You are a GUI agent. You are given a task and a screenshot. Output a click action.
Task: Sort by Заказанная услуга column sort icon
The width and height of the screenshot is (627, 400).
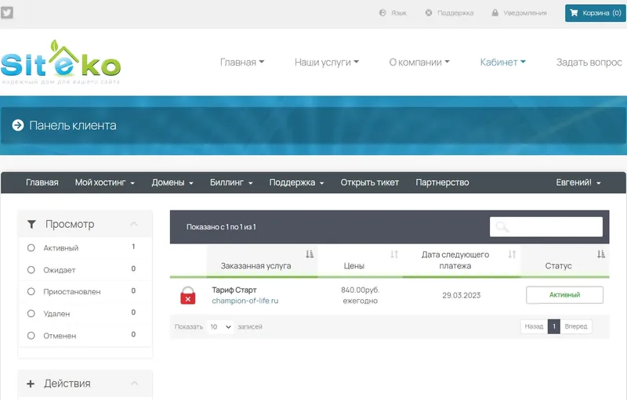pos(310,254)
